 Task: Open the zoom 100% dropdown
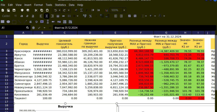[124, 10]
